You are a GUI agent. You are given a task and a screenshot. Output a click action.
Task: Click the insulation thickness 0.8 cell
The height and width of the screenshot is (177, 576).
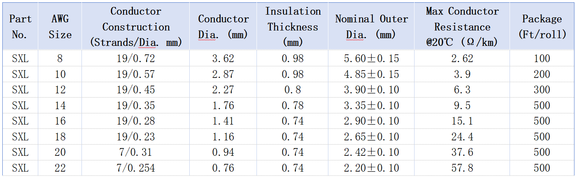pos(293,90)
